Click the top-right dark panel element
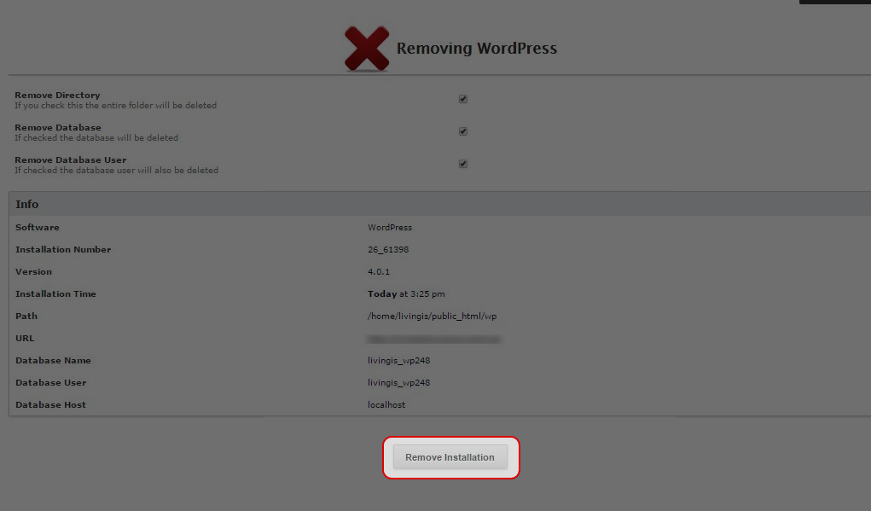 834,3
